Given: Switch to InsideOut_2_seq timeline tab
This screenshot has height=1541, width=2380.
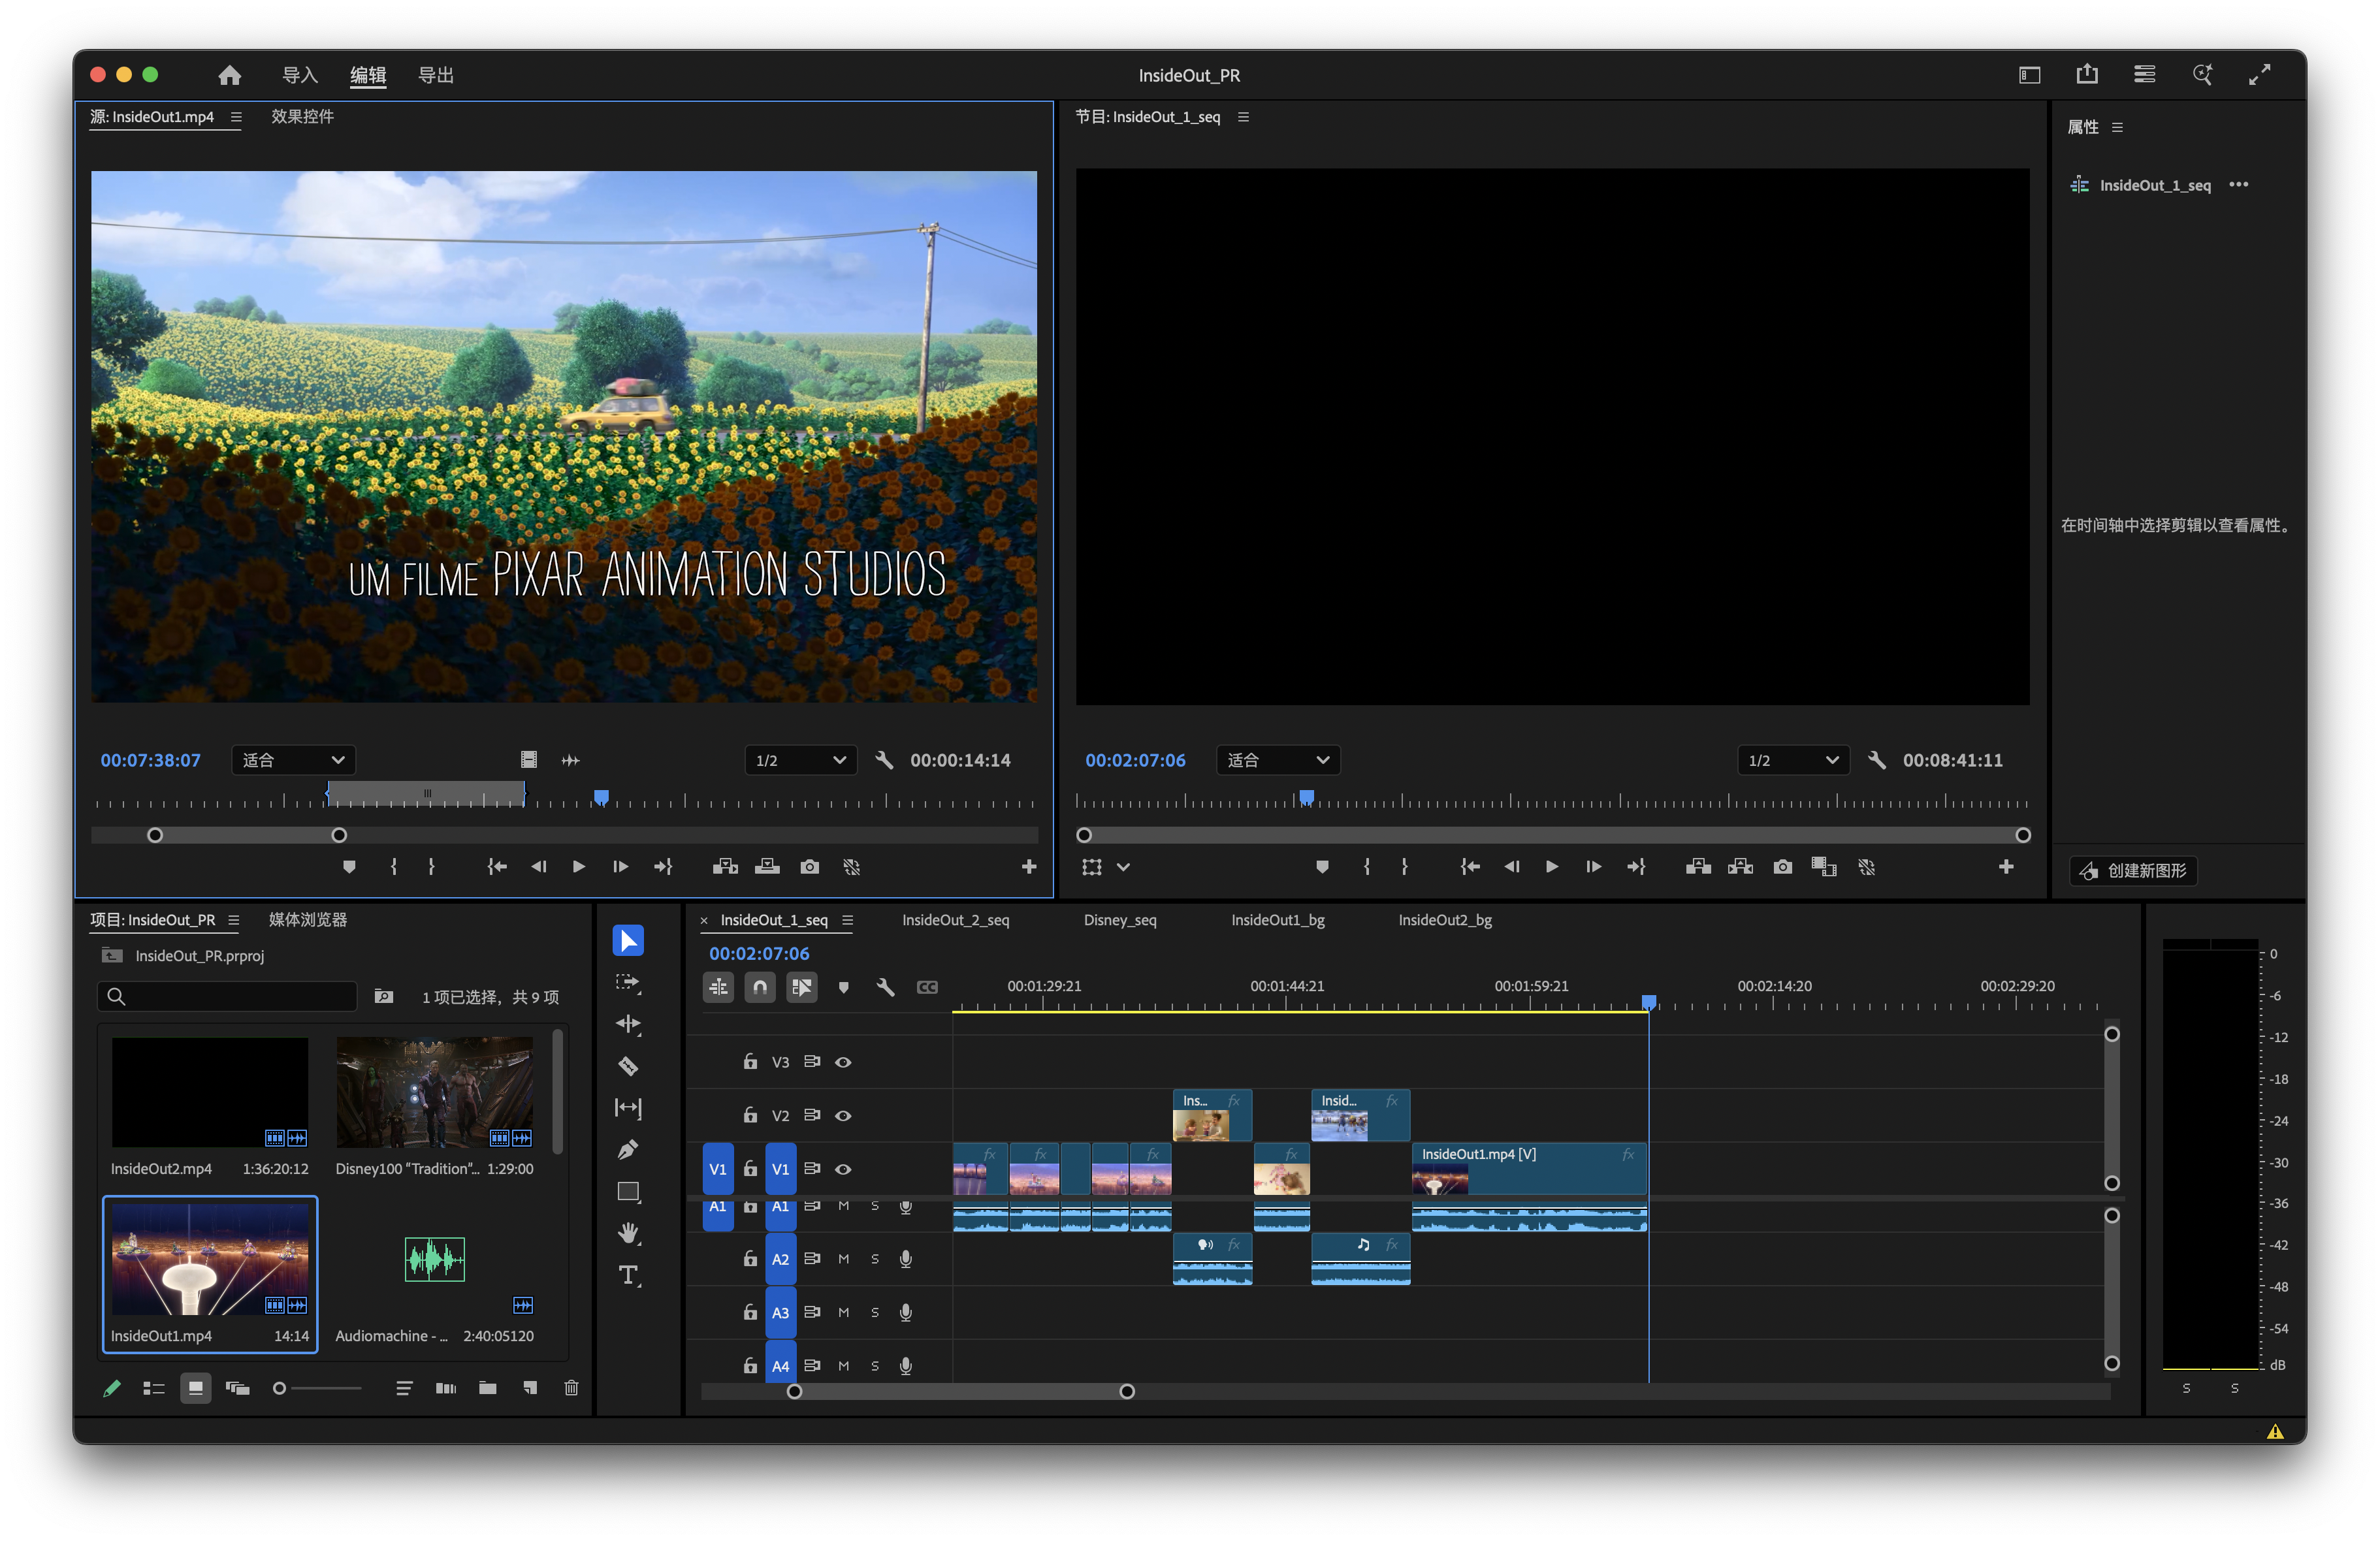Looking at the screenshot, I should click(x=955, y=920).
